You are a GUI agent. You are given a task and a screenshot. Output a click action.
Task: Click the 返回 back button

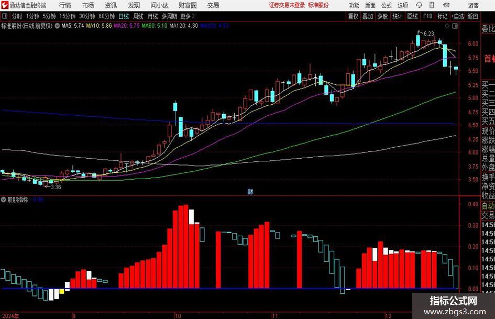coord(472,16)
